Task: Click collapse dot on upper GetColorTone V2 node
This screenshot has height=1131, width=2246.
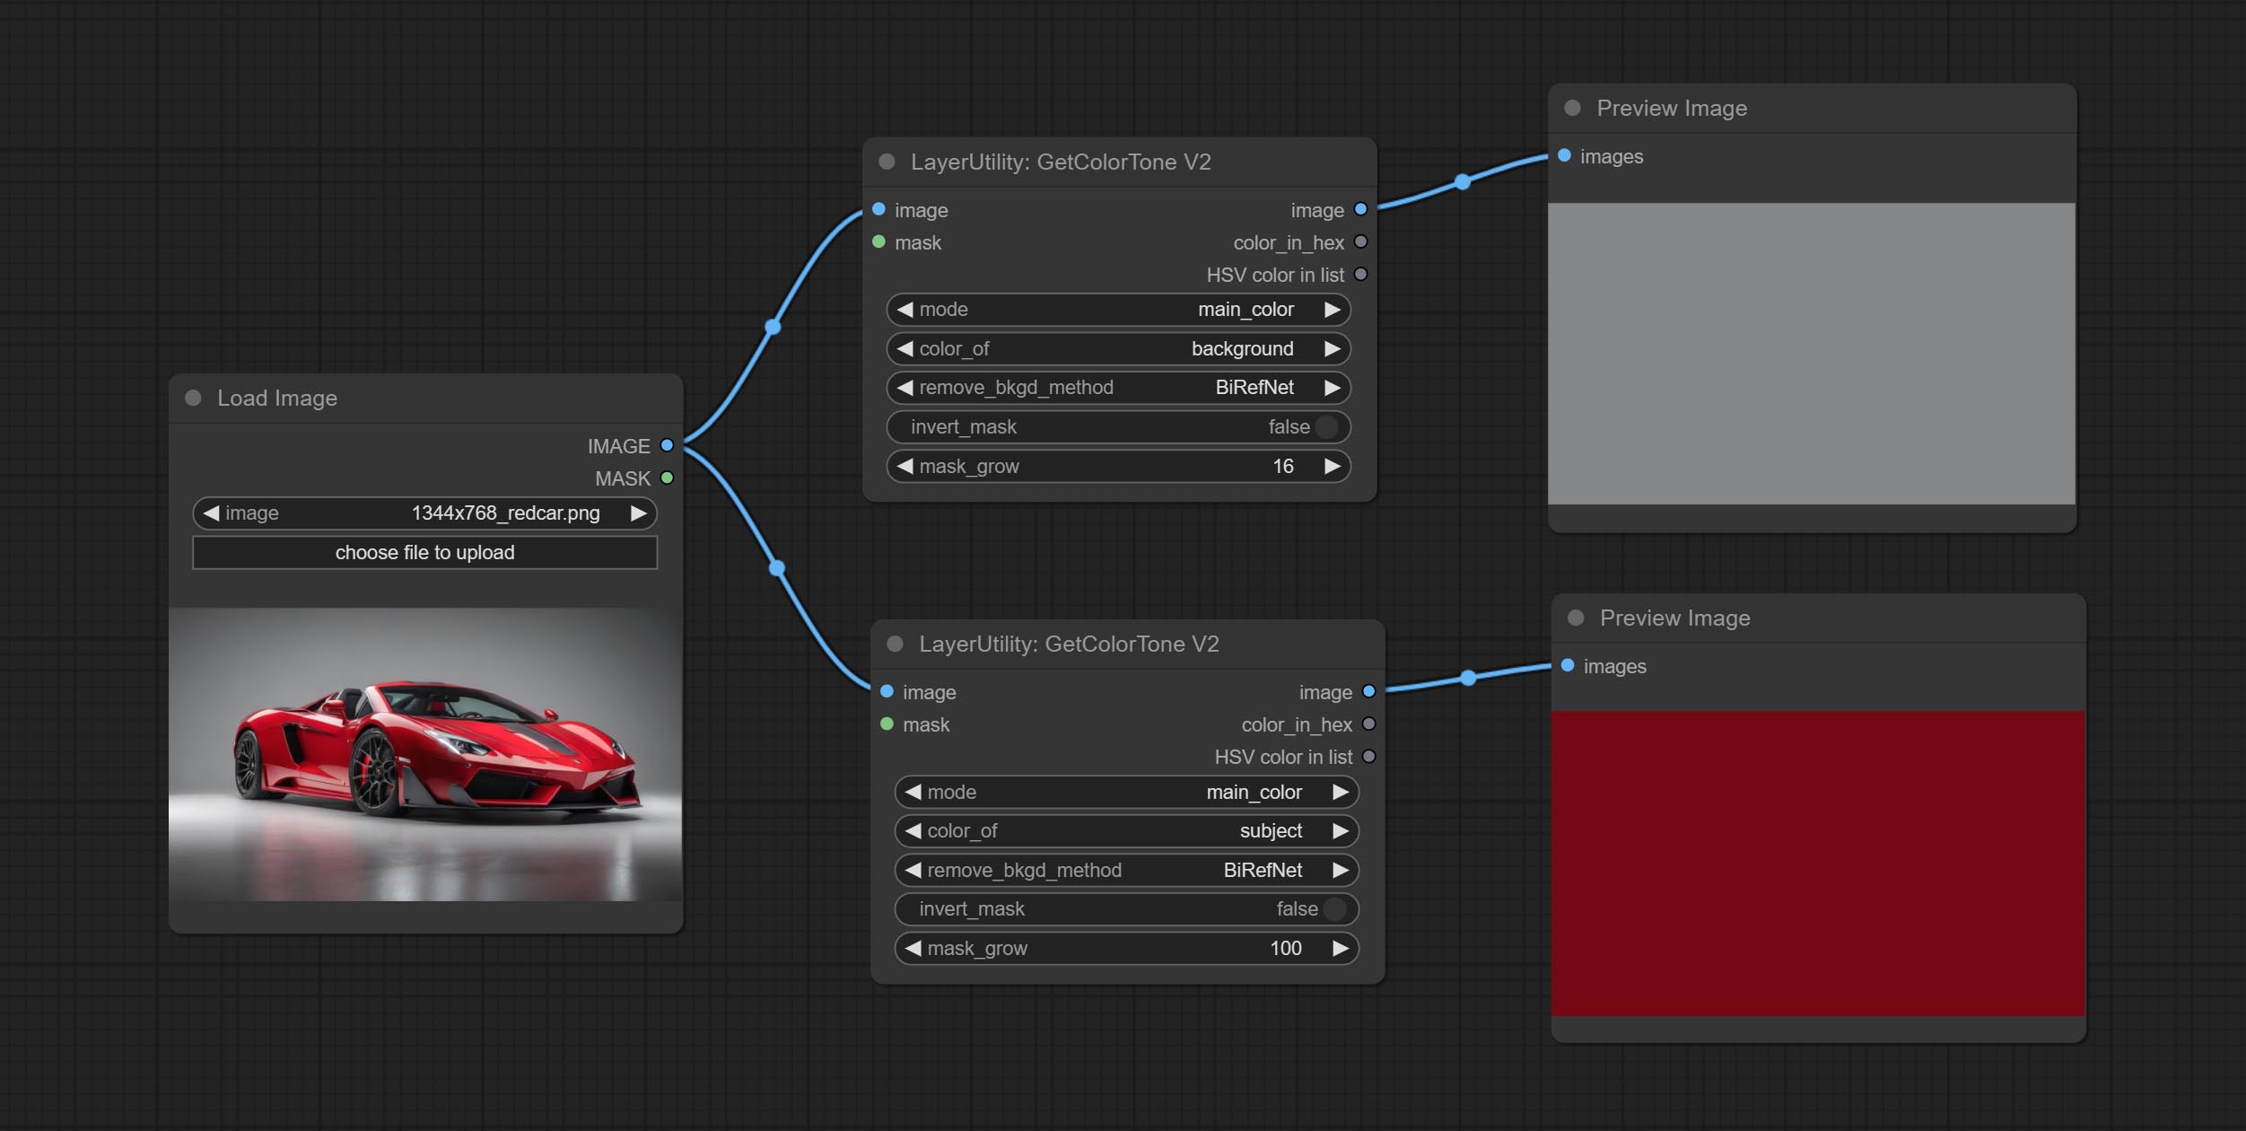Action: 887,162
